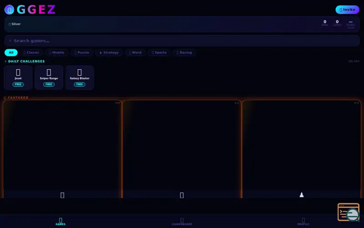Viewport: 364px width, 228px height.
Task: Click the Games counter in the stats bar
Action: pos(337,23)
